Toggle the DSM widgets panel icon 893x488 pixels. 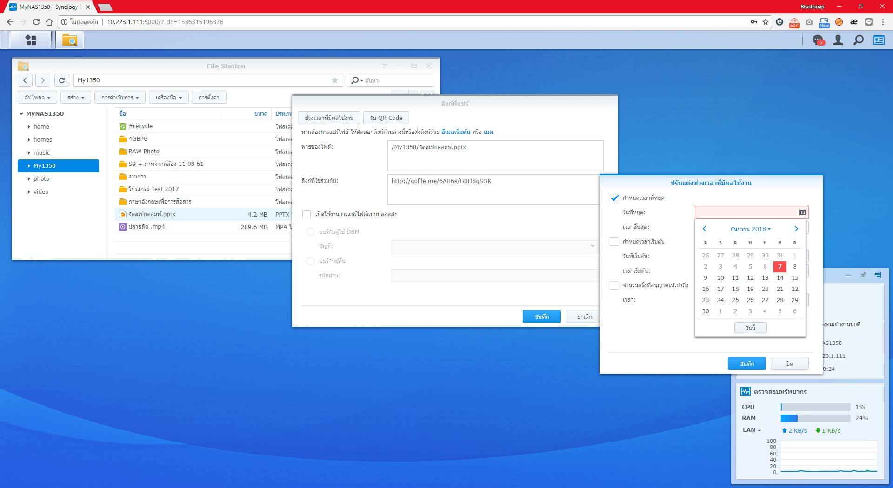[879, 40]
